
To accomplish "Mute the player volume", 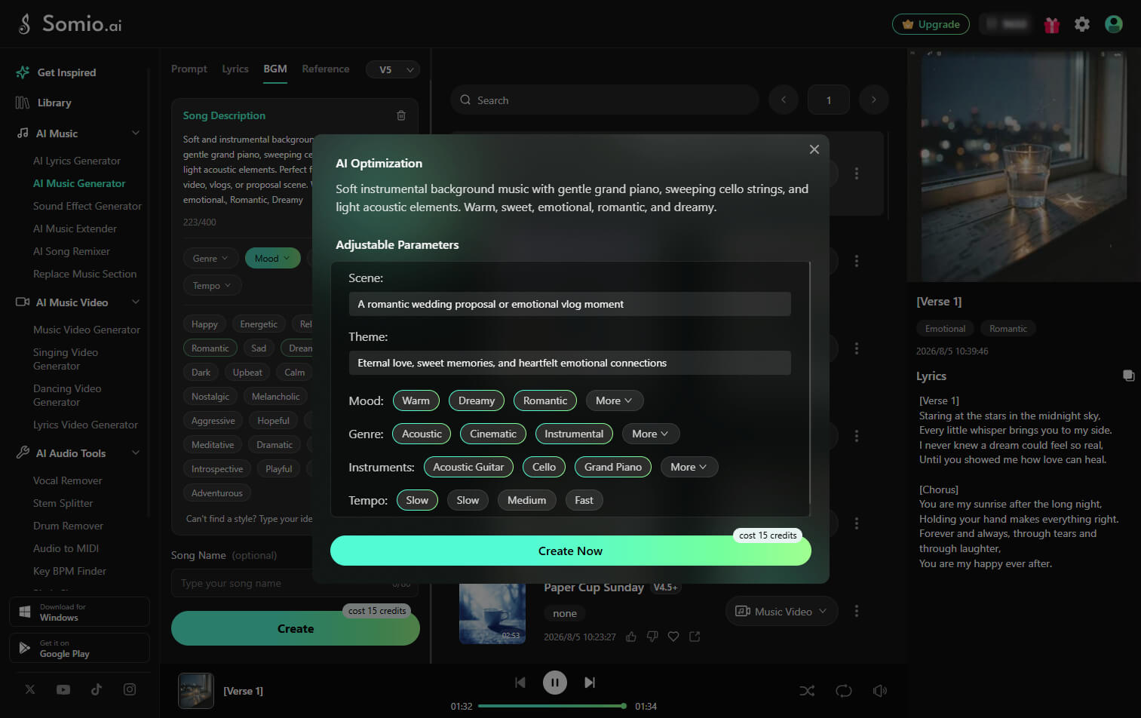I will pos(880,691).
